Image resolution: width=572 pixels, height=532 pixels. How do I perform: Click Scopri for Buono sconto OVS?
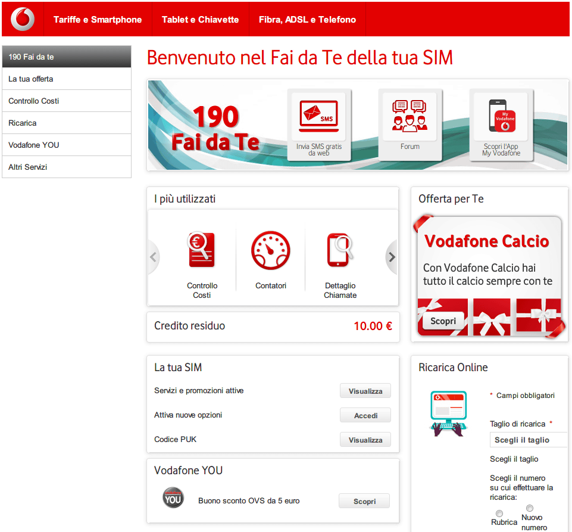coord(364,501)
